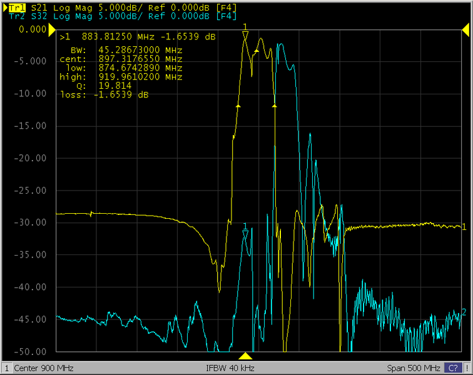Click the exclamation warning indicator in status bar

pos(465,368)
